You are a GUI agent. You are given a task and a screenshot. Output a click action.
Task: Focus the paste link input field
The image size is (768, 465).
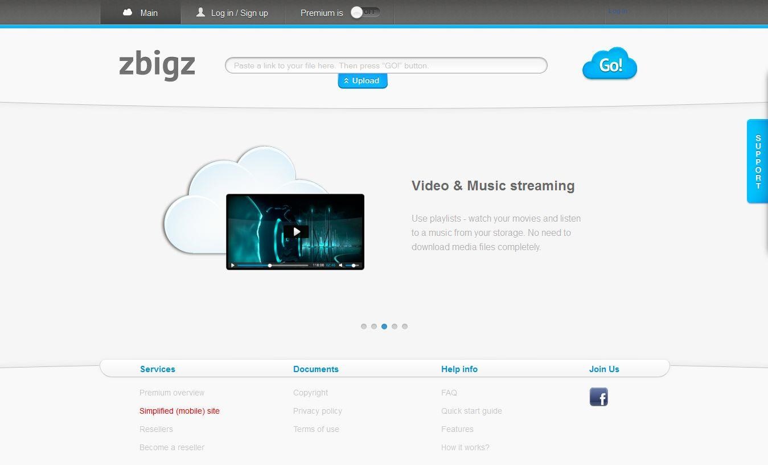click(x=386, y=66)
